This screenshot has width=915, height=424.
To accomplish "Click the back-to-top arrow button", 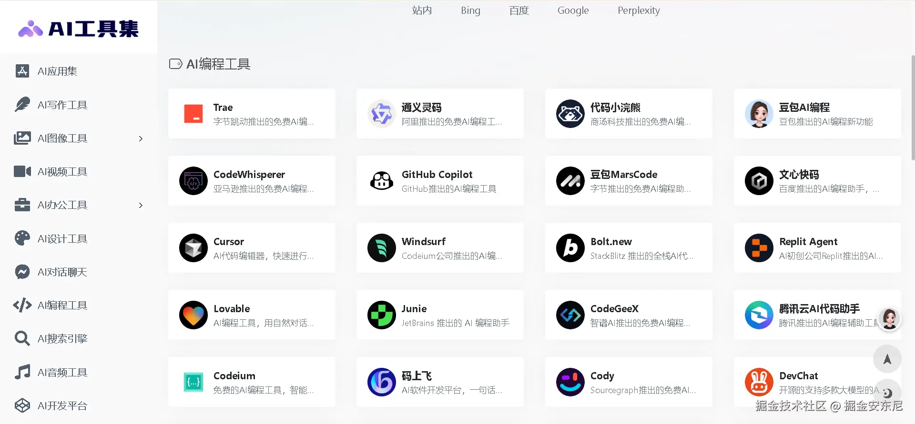I will coord(887,359).
